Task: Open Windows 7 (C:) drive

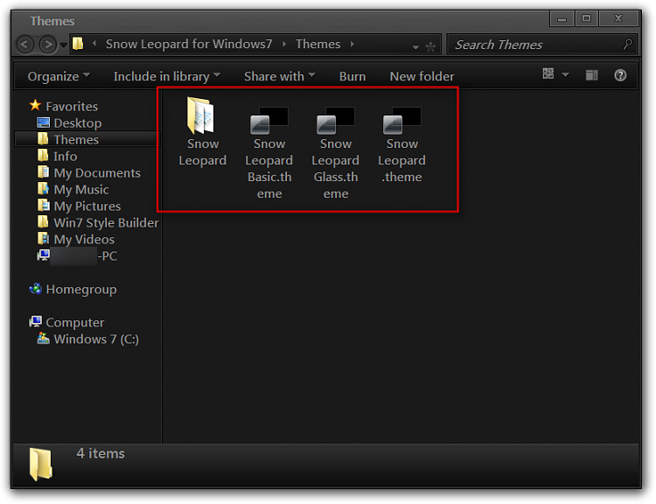Action: [x=87, y=339]
